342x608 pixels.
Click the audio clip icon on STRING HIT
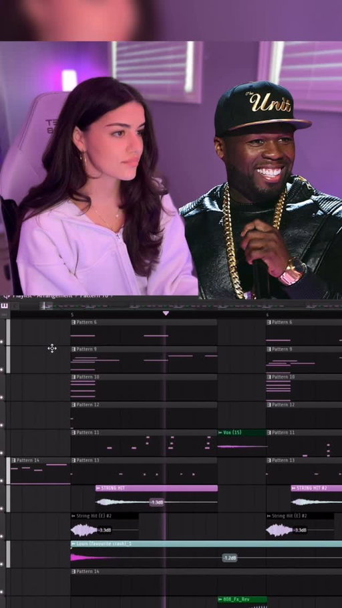point(98,488)
